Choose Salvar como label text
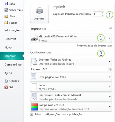115x122 pixels. pos(16,10)
